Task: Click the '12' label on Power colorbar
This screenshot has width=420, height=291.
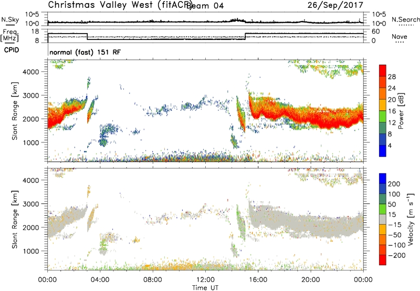Action: 392,123
